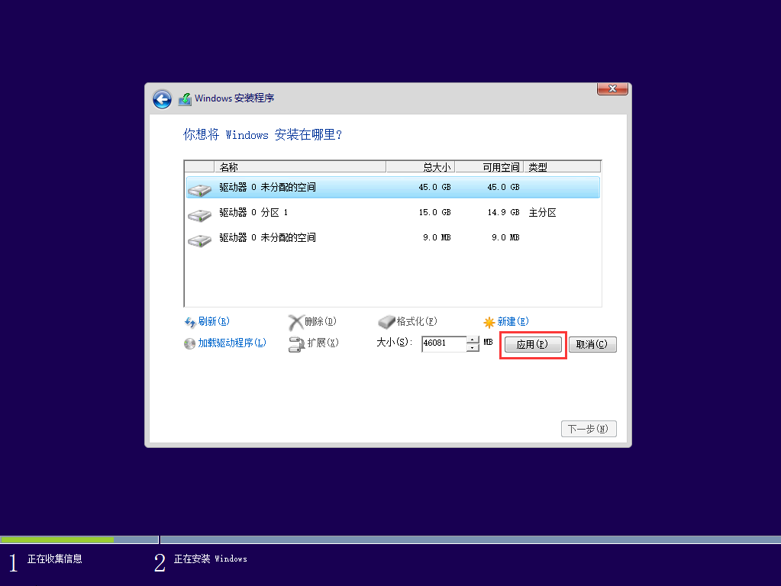Click the 类型 column header
This screenshot has width=781, height=586.
point(562,167)
